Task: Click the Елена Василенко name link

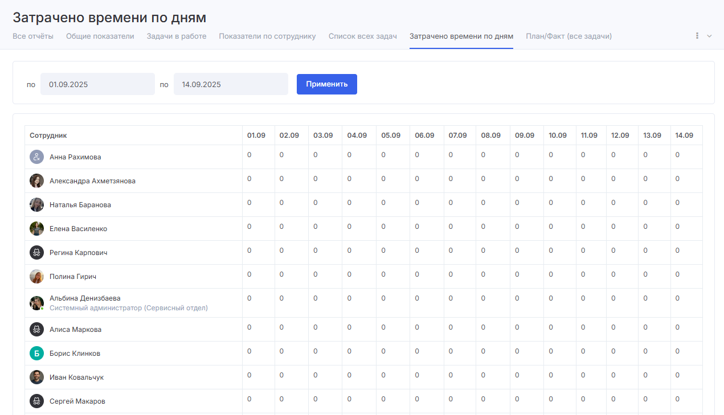Action: tap(78, 229)
